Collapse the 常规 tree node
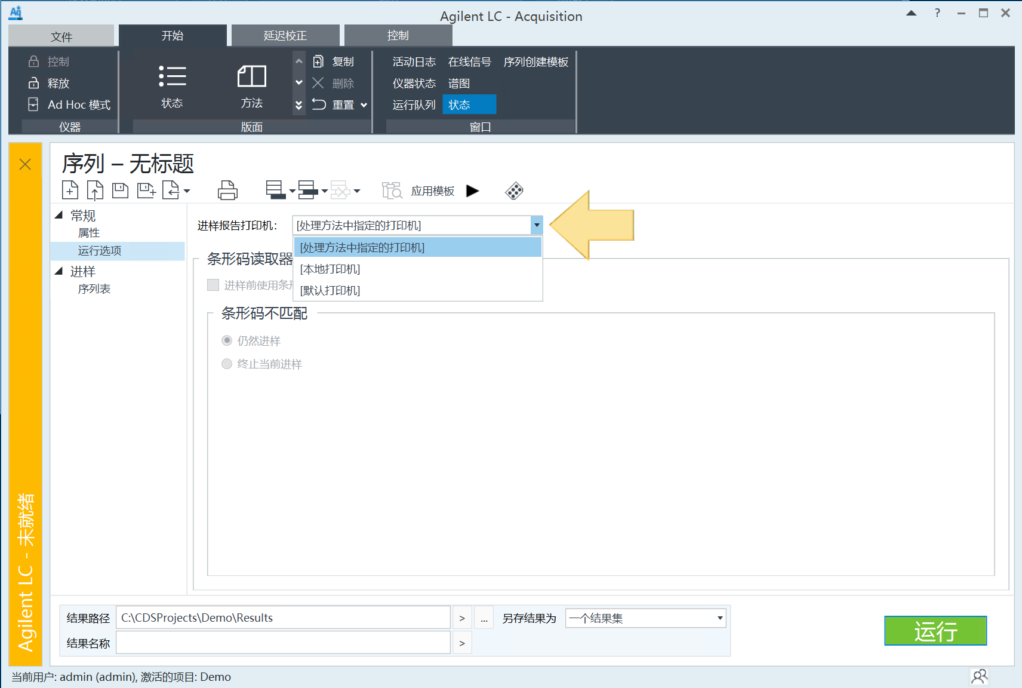 pyautogui.click(x=59, y=215)
